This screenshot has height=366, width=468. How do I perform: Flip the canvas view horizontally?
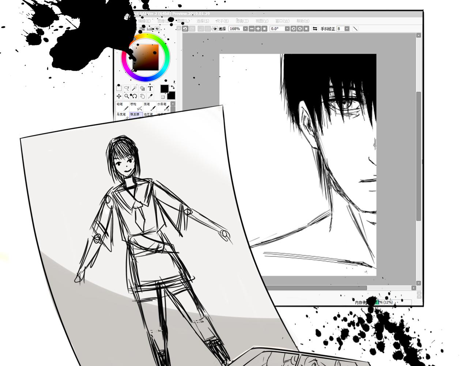315,29
